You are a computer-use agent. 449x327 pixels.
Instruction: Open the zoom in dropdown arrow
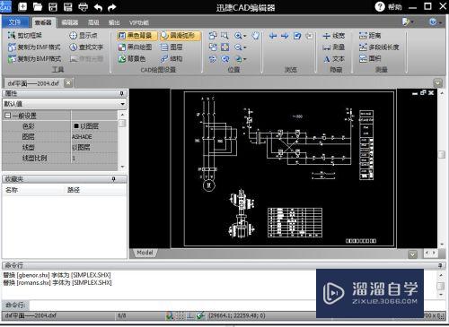point(245,36)
